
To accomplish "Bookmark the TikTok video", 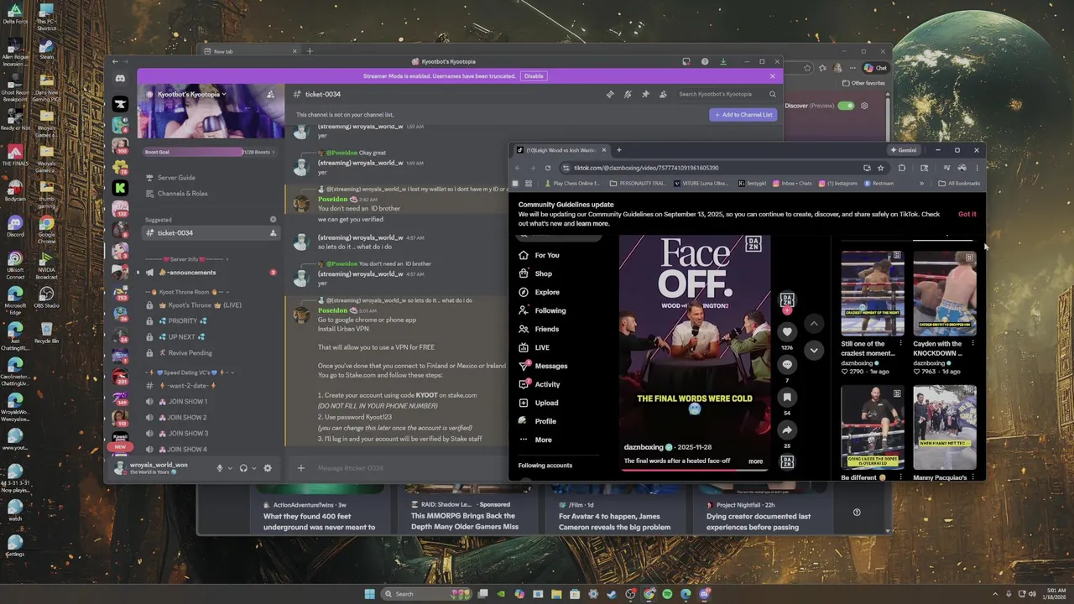I will point(787,398).
